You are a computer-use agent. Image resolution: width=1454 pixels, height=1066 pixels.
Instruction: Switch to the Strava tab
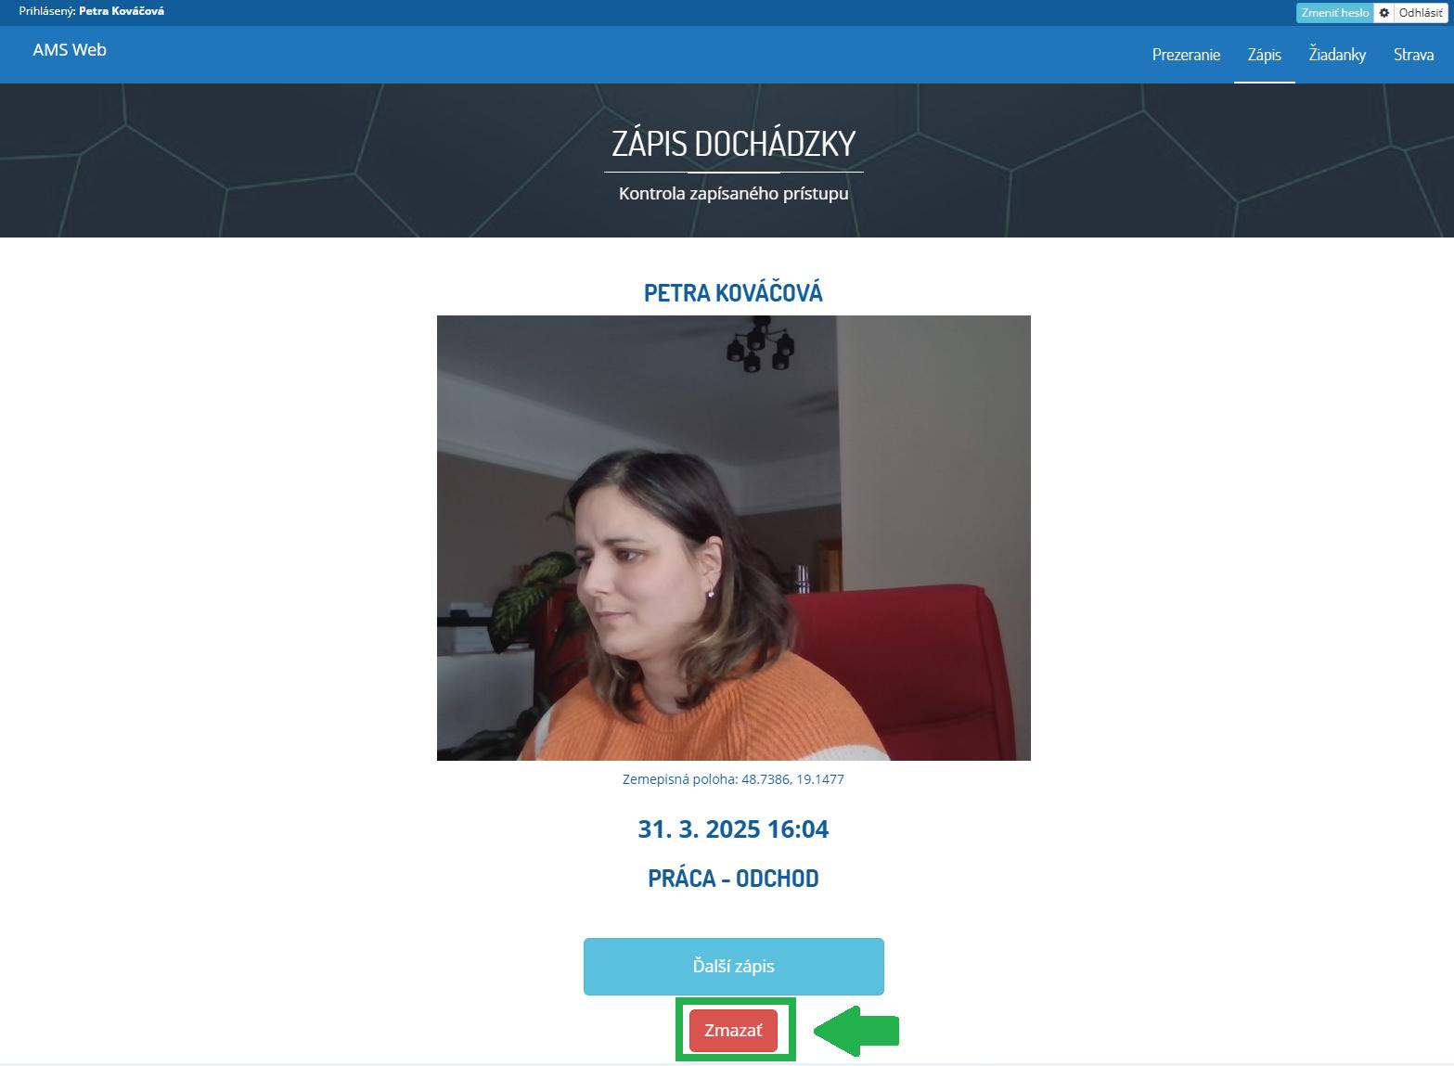tap(1412, 55)
